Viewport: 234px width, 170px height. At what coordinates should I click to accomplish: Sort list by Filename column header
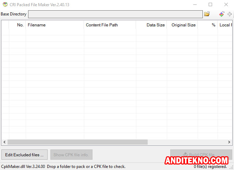point(54,25)
